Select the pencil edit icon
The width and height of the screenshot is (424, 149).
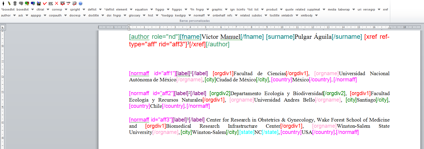[x=9, y=4]
